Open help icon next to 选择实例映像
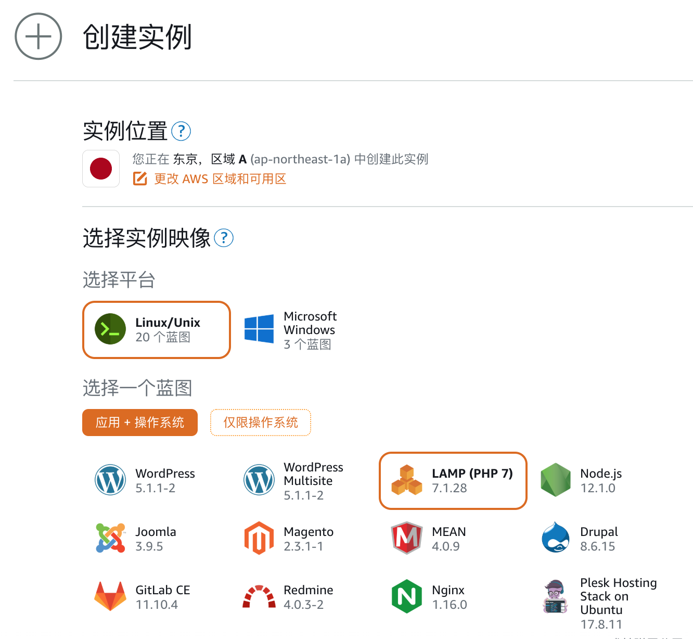 point(224,238)
